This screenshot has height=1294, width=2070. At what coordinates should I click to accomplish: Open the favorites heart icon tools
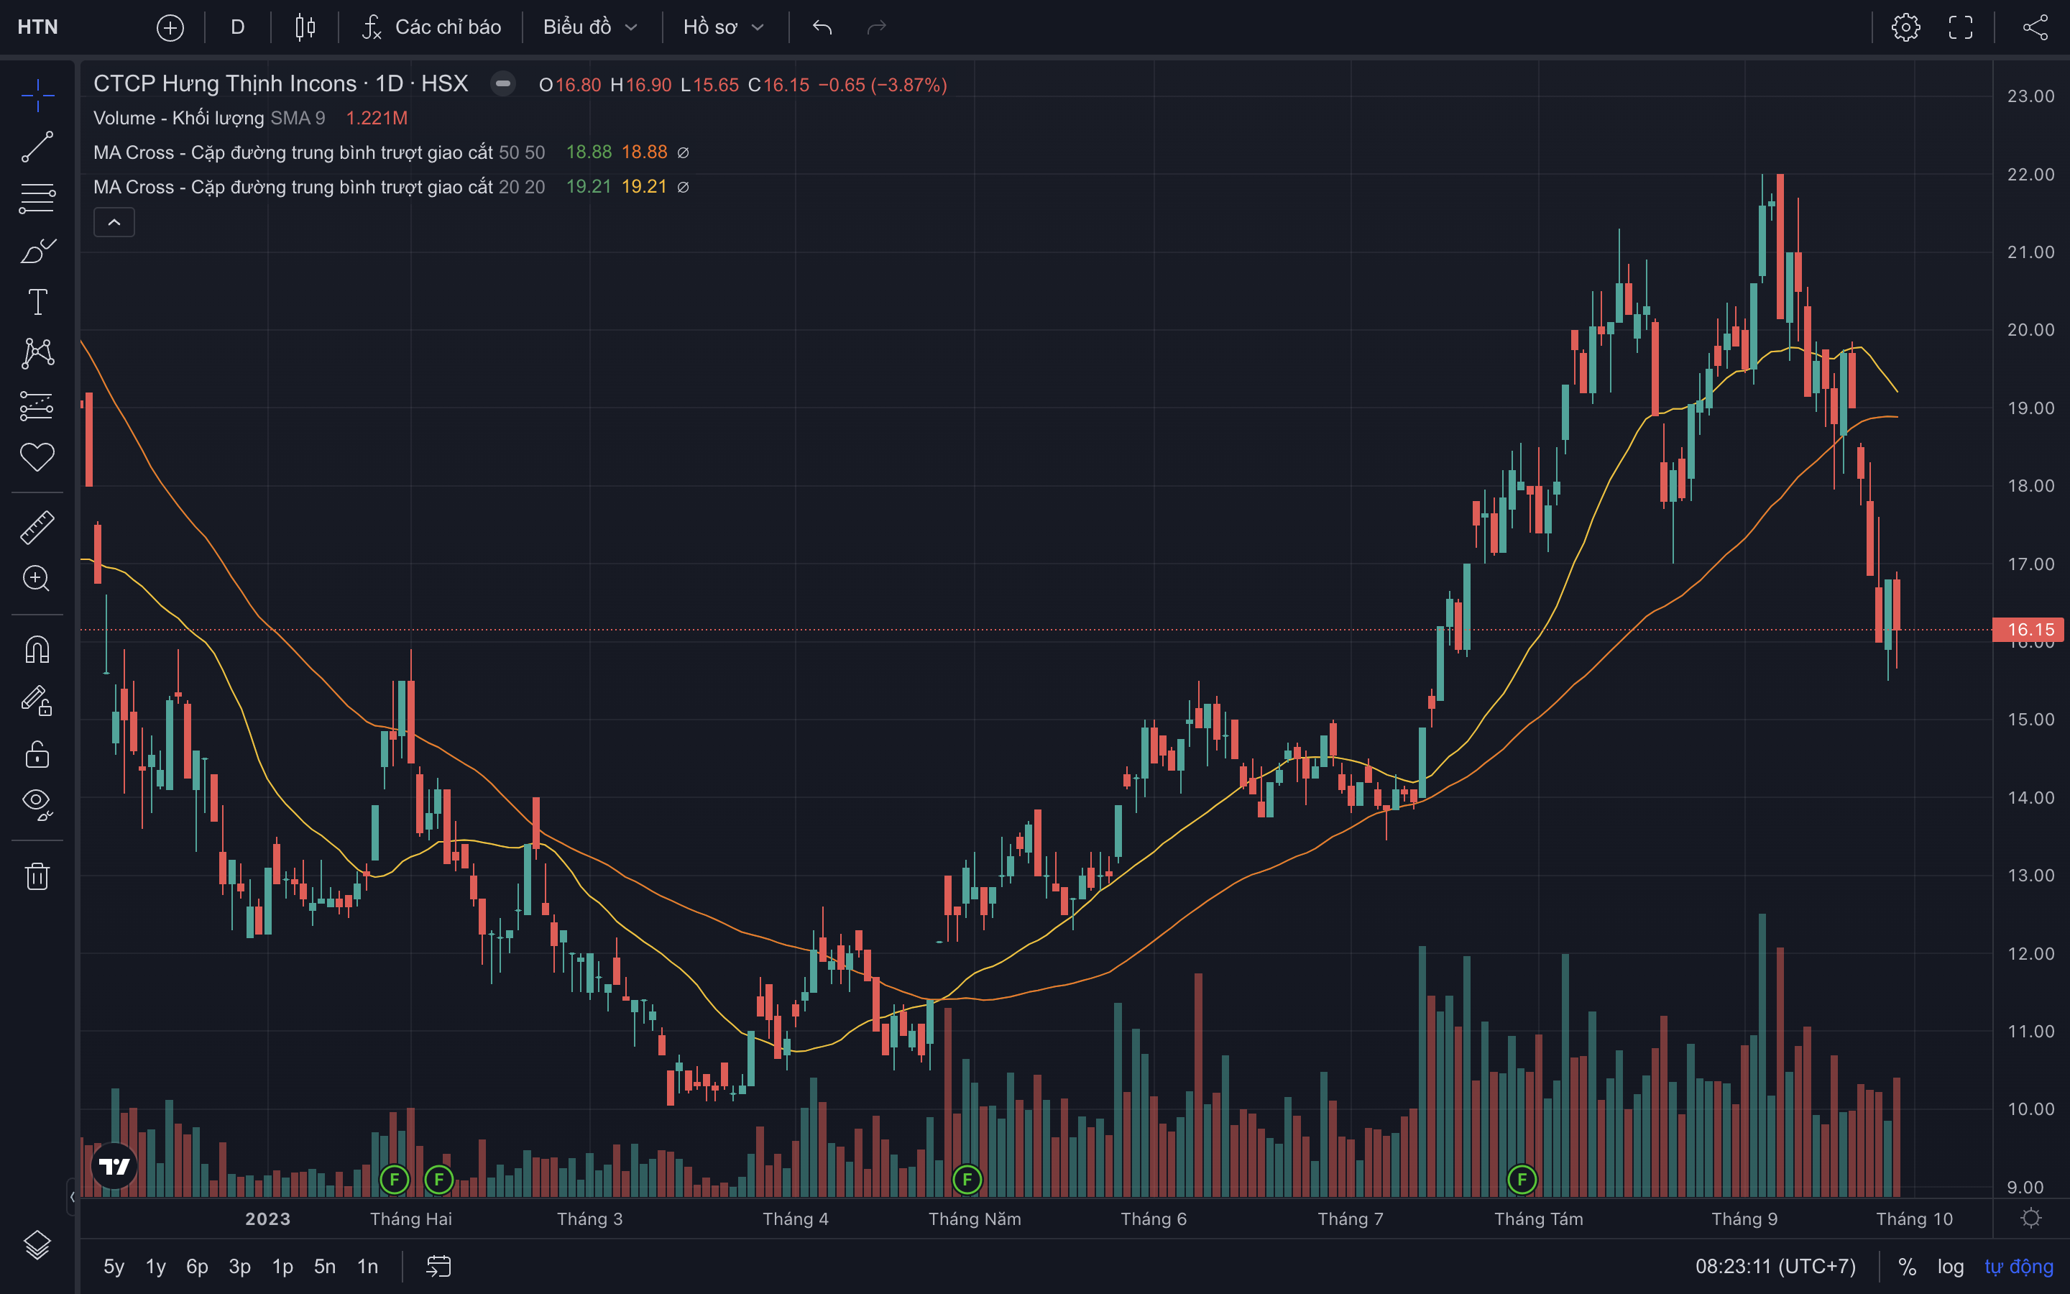37,457
